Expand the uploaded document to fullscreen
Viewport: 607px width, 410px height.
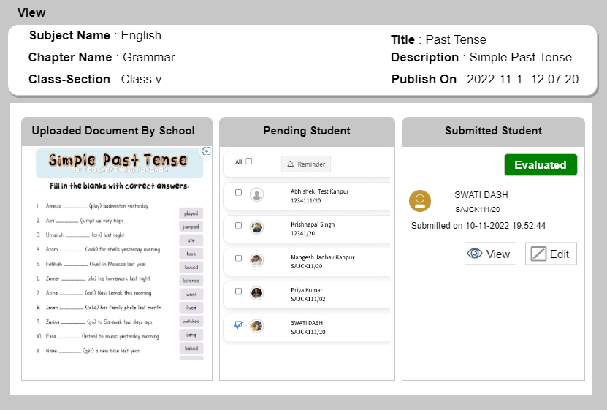coord(207,151)
